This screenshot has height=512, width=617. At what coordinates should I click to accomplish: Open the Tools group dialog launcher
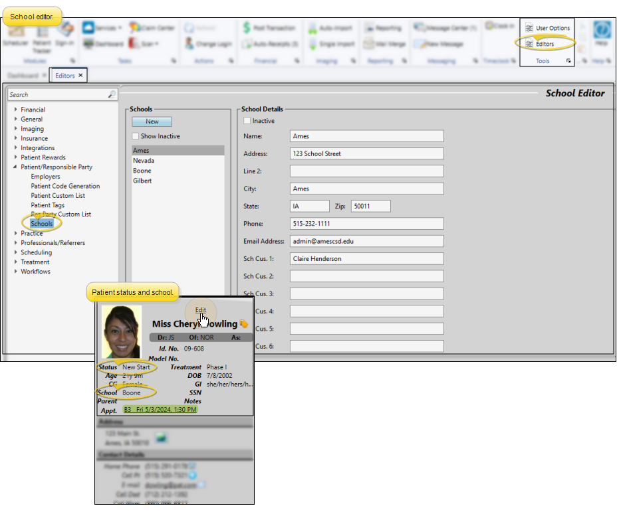click(x=568, y=61)
